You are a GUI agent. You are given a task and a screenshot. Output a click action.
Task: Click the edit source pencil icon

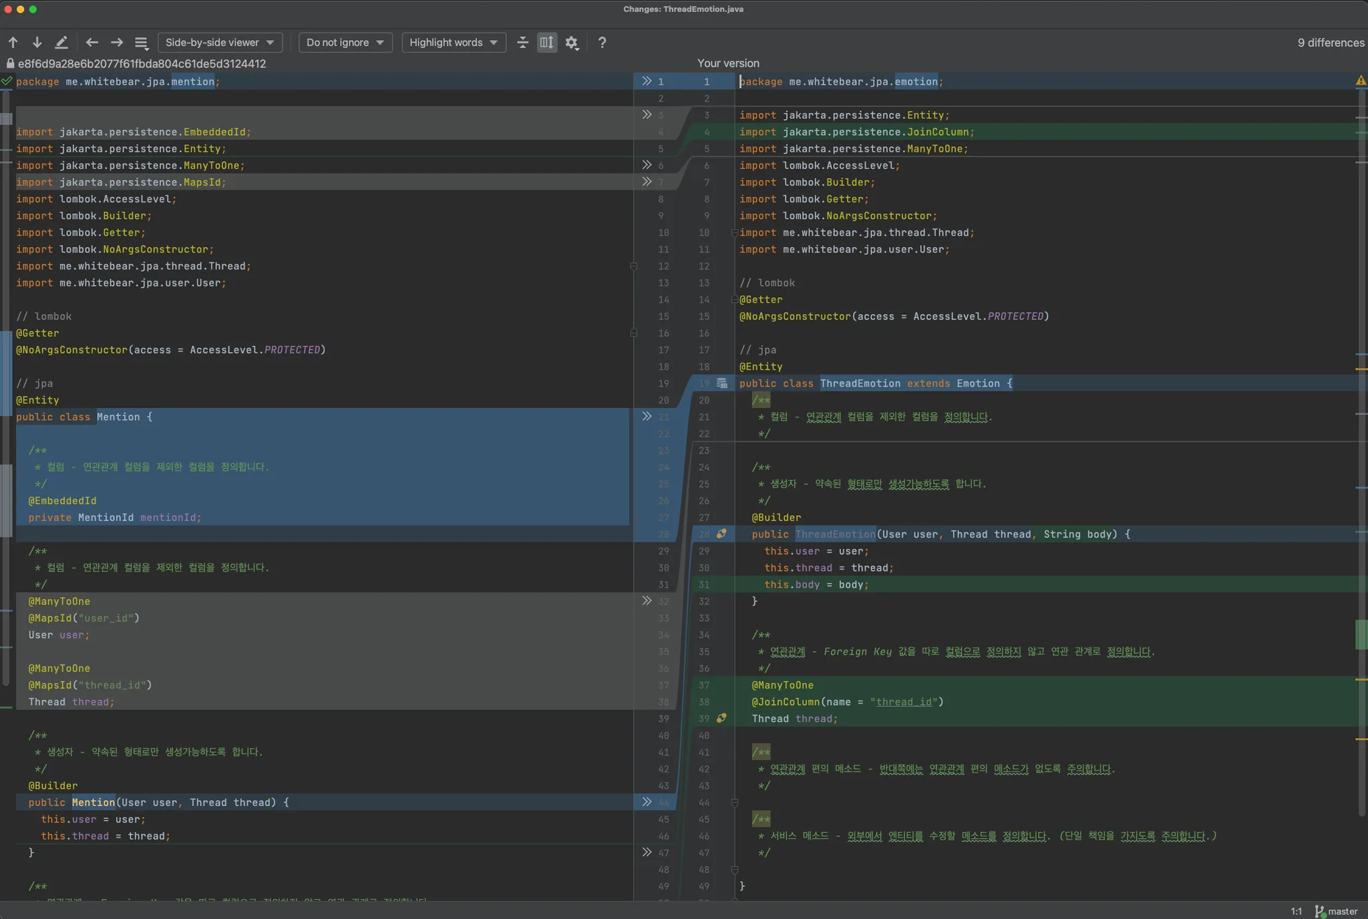61,43
